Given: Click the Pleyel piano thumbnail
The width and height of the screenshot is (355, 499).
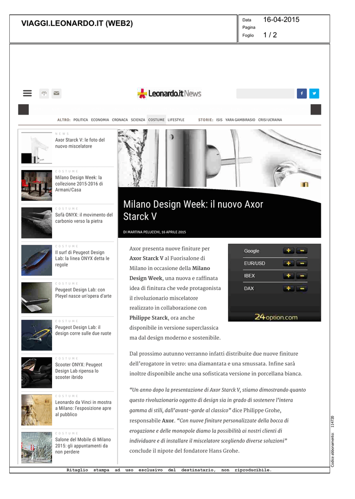Looking at the screenshot, I should tap(37, 298).
